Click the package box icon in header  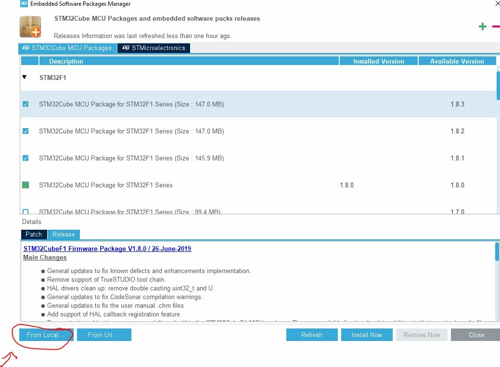click(x=31, y=27)
